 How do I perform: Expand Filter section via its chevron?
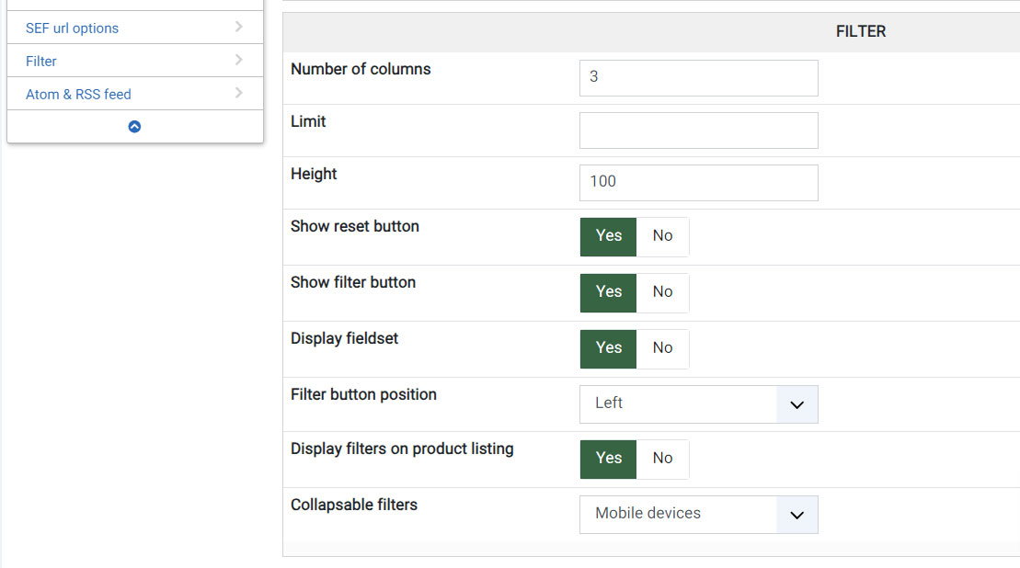point(239,60)
